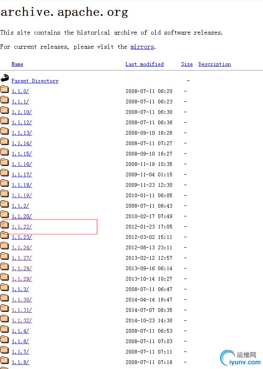The width and height of the screenshot is (263, 369).
Task: Open the 1.1.8/ directory link
Action: tap(20, 362)
